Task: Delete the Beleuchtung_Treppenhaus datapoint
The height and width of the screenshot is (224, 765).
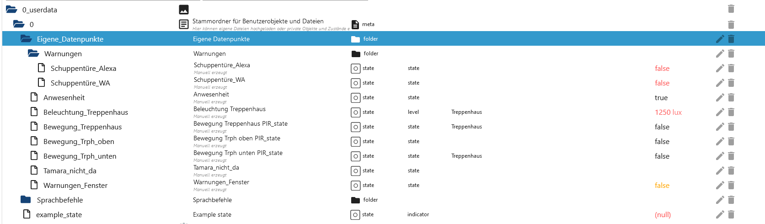Action: (x=731, y=112)
